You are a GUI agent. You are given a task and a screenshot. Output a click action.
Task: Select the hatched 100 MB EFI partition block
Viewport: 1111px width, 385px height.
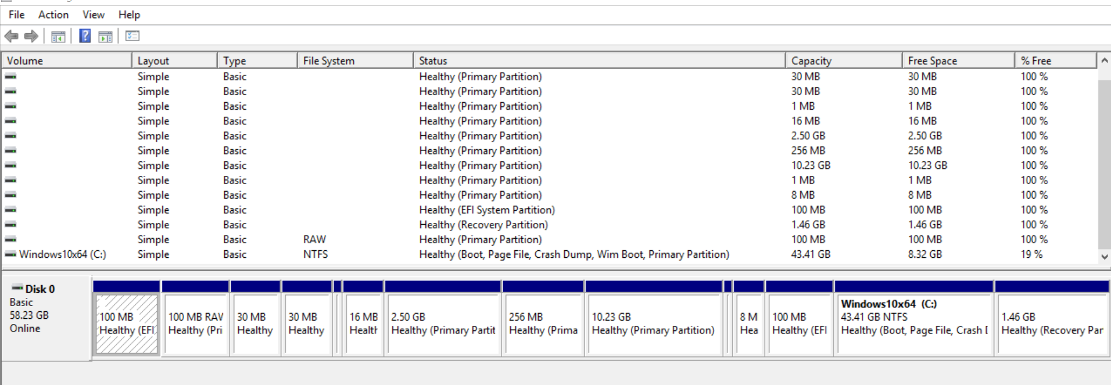click(126, 318)
